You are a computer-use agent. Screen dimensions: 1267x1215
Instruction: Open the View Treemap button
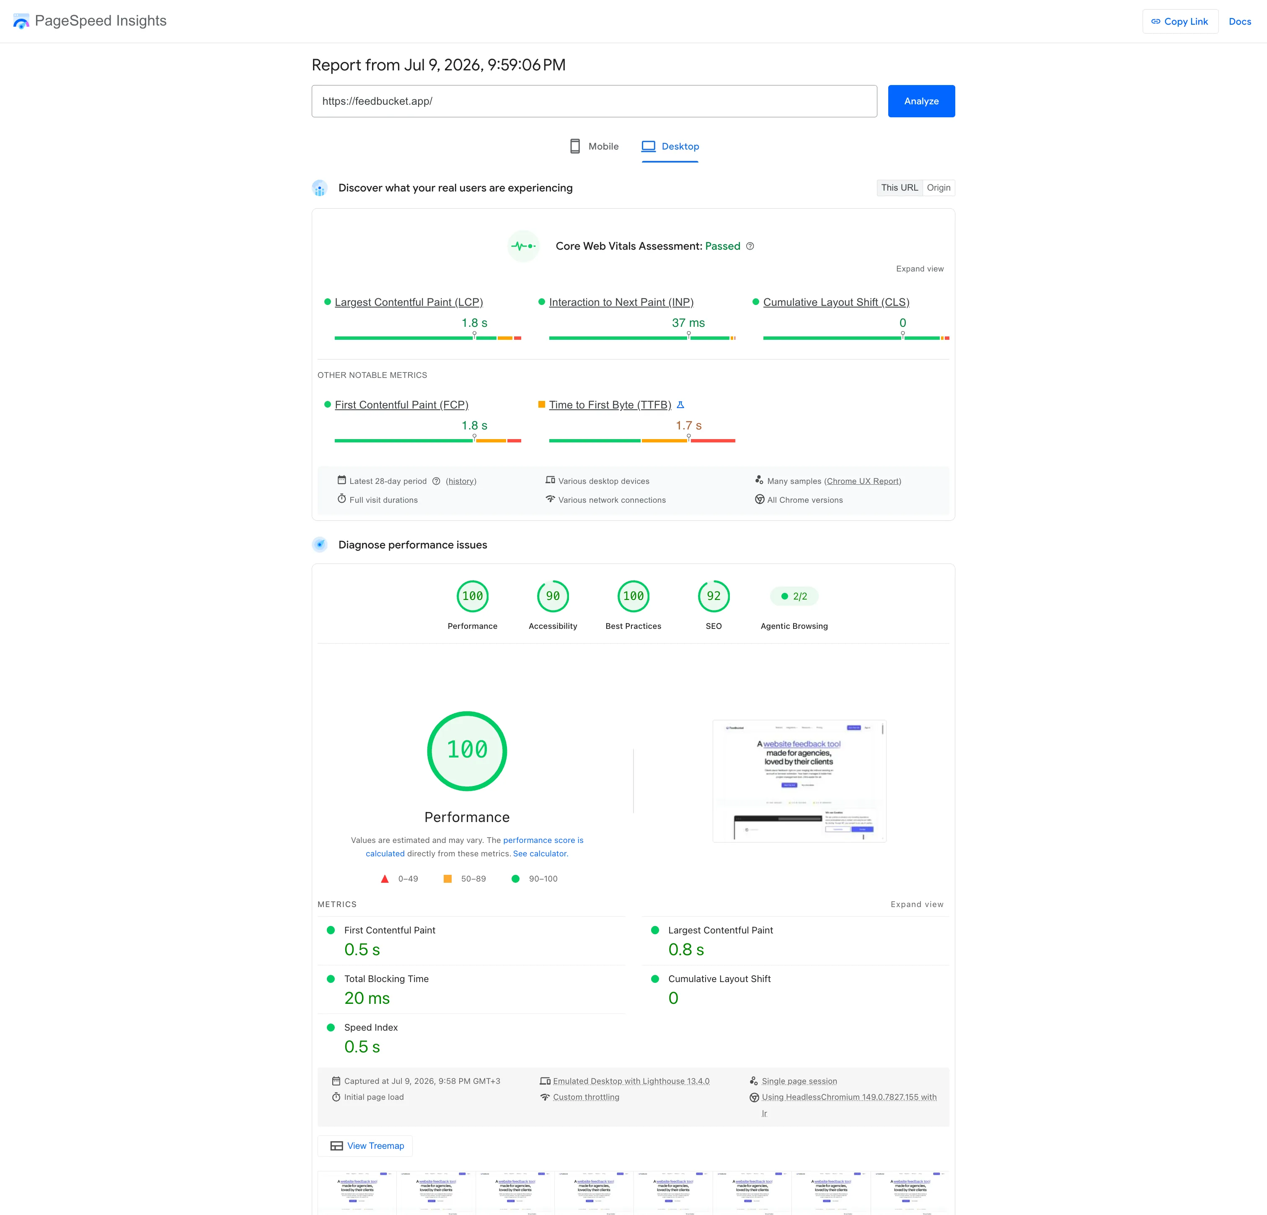coord(365,1146)
